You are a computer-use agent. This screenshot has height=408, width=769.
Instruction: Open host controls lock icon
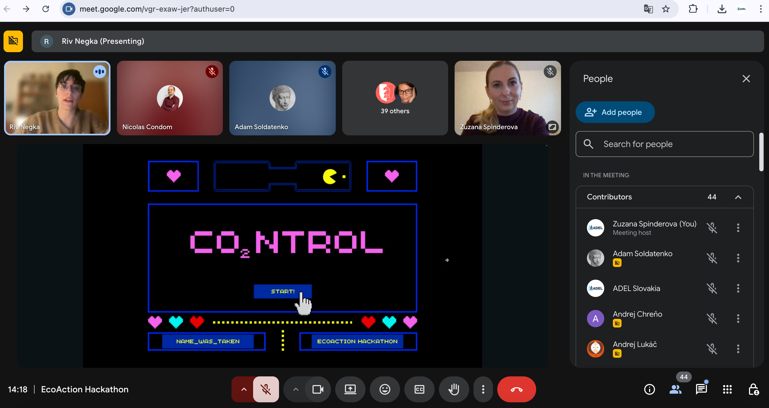pyautogui.click(x=753, y=389)
